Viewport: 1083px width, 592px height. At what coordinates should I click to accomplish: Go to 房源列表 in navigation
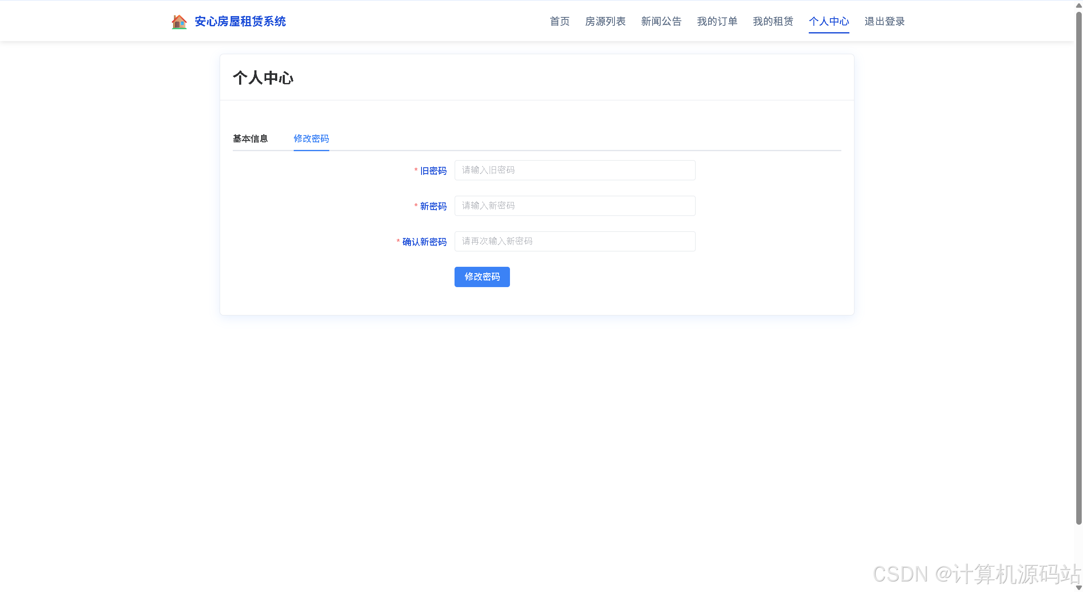[x=605, y=22]
